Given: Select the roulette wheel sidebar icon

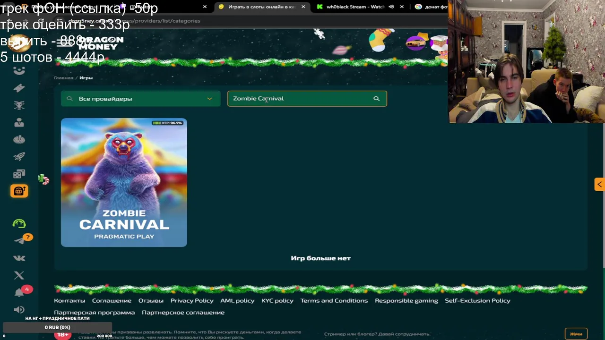Looking at the screenshot, I should click(19, 139).
